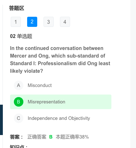Click the green B option circle
Image resolution: width=136 pixels, height=148 pixels.
(x=19, y=102)
